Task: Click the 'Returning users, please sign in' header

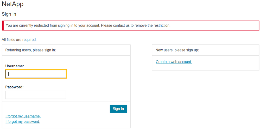Action: click(30, 50)
